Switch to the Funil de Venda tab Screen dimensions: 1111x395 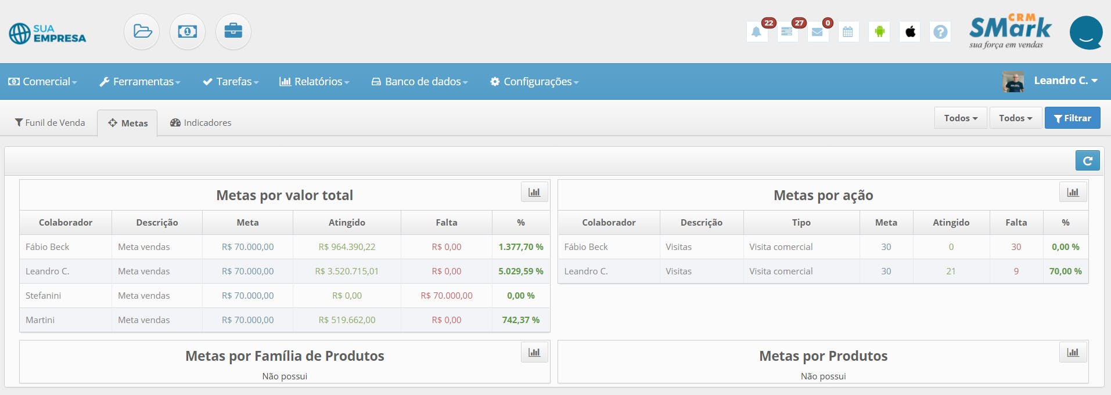pos(50,123)
